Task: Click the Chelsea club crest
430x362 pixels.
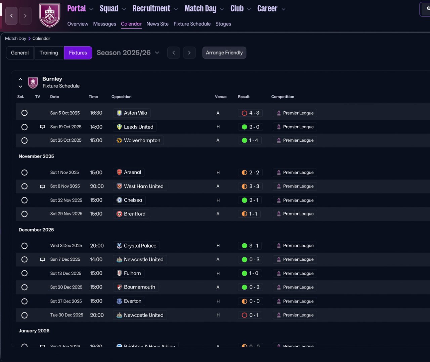Action: pyautogui.click(x=119, y=200)
